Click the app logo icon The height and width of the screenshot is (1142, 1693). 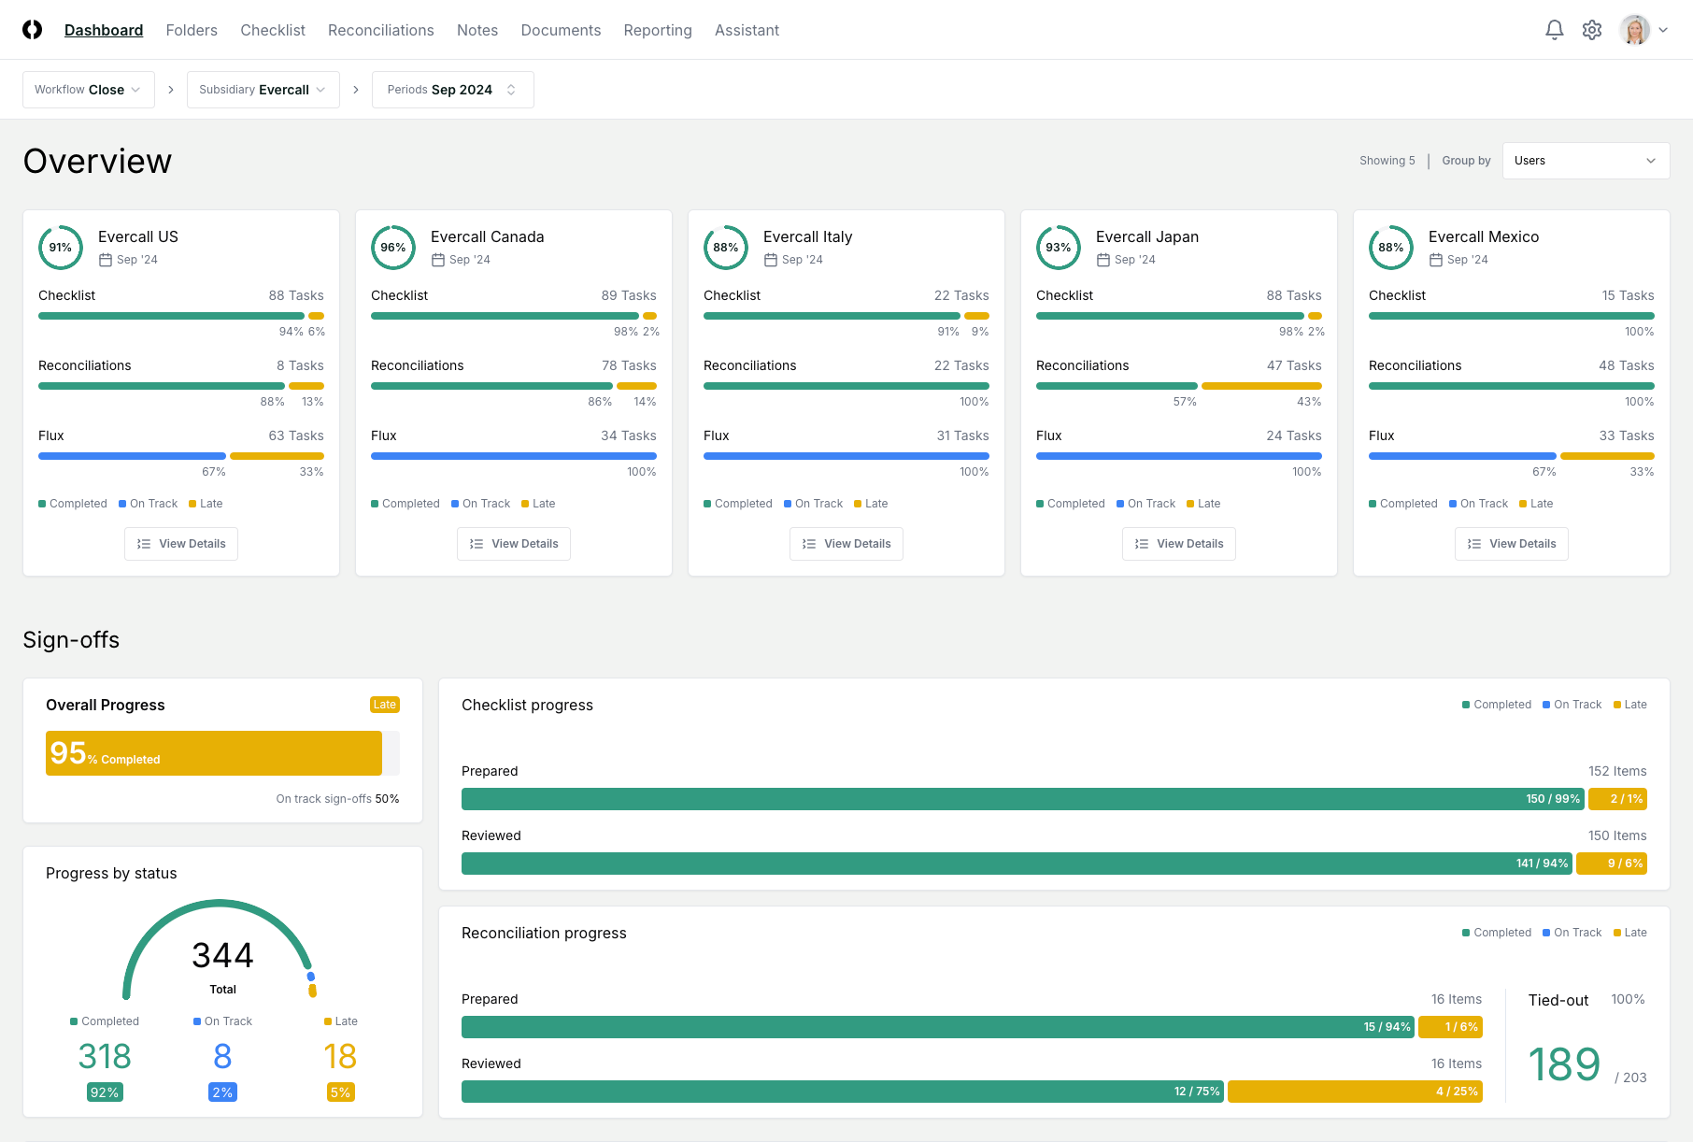(33, 30)
